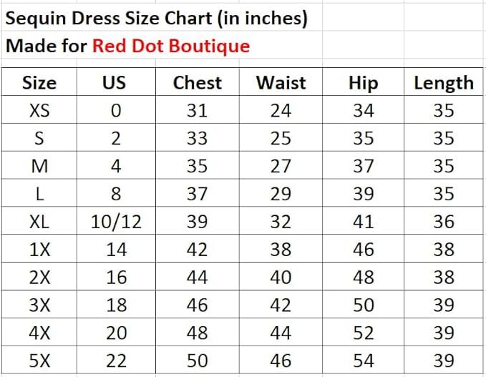Select the Length header cell
The image size is (486, 377).
click(x=444, y=82)
